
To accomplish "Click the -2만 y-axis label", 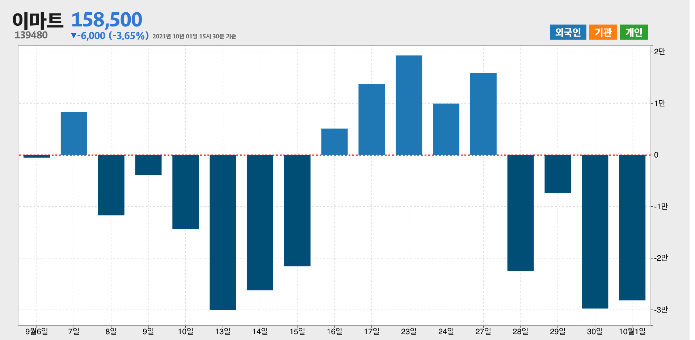I will (x=661, y=258).
